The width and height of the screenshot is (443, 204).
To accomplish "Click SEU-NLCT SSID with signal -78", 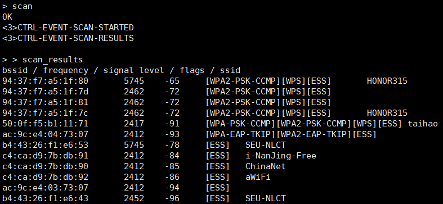I will (266, 145).
